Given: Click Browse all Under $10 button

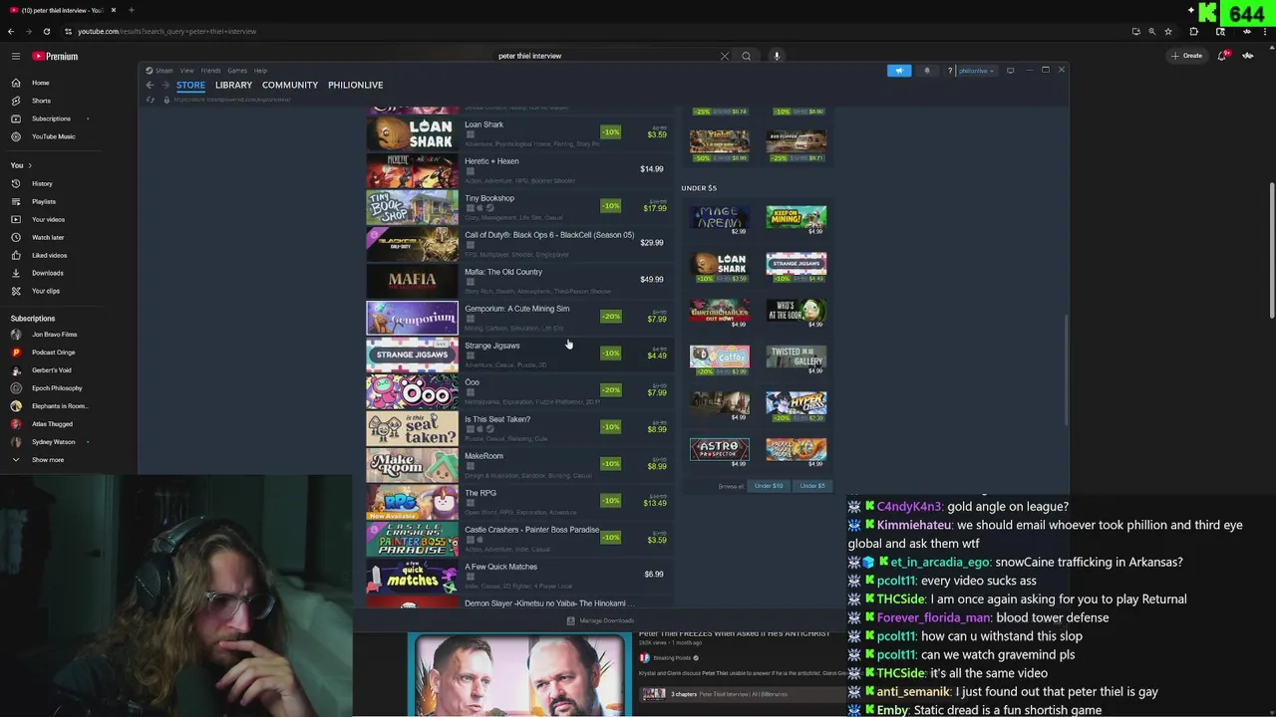Looking at the screenshot, I should coord(769,486).
